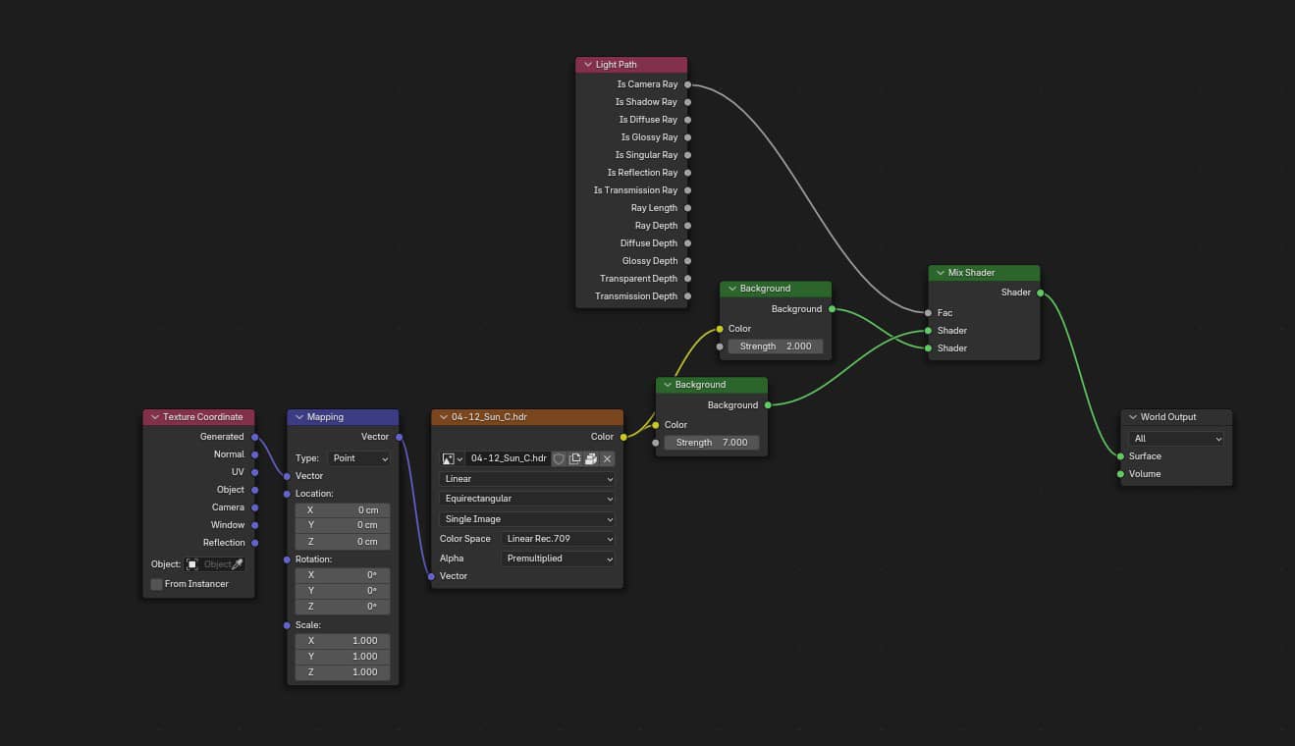The image size is (1295, 746).
Task: Click the Scale X 1.000 field
Action: click(x=343, y=641)
